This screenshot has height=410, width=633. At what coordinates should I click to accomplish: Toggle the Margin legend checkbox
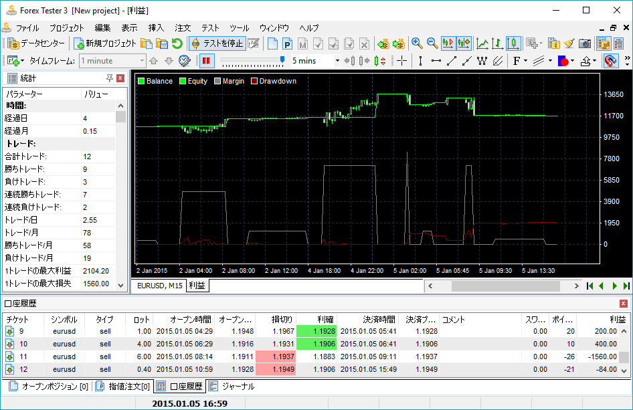pyautogui.click(x=217, y=81)
